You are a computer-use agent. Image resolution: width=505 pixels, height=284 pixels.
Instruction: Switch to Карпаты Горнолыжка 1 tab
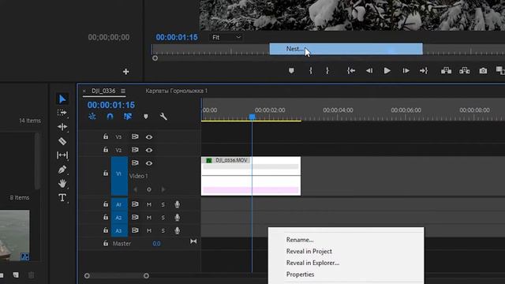(x=177, y=91)
